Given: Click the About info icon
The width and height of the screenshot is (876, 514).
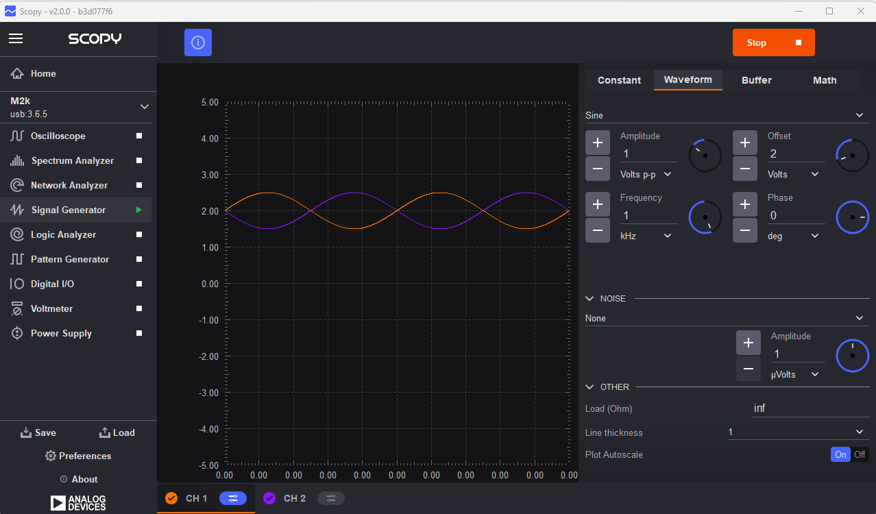Looking at the screenshot, I should pos(64,479).
